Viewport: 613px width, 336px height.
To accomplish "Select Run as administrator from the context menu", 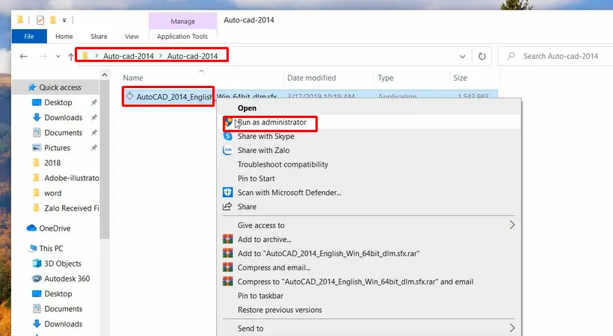I will click(272, 122).
